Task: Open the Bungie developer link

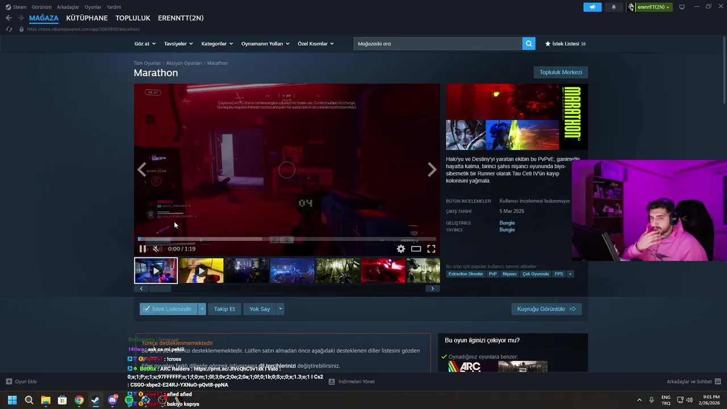Action: click(507, 223)
